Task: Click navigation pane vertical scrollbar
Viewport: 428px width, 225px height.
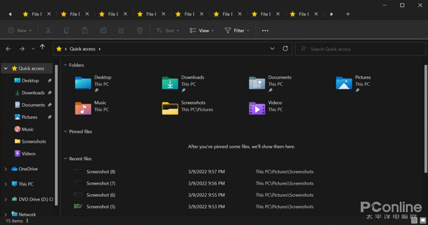Action: pyautogui.click(x=56, y=135)
